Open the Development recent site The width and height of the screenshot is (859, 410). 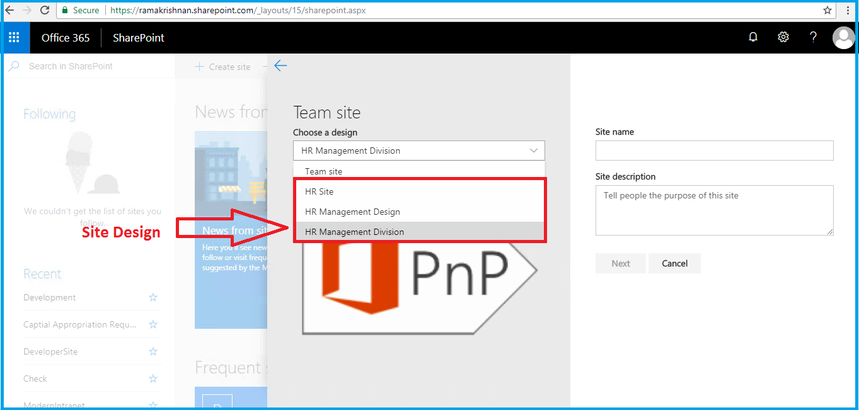pos(50,297)
